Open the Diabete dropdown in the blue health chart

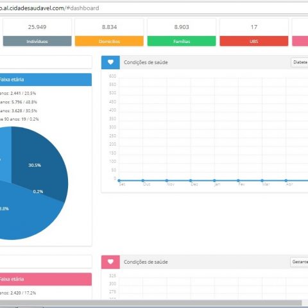(300, 62)
